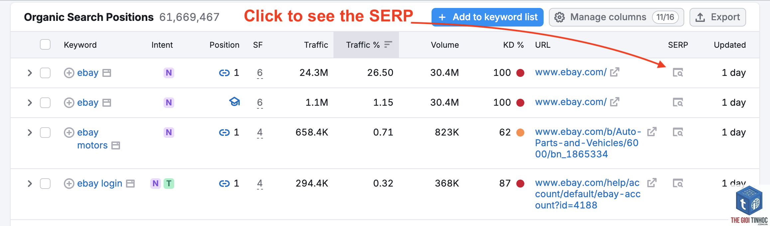Click SF value 4 in ebay motors row
770x226 pixels.
(260, 133)
